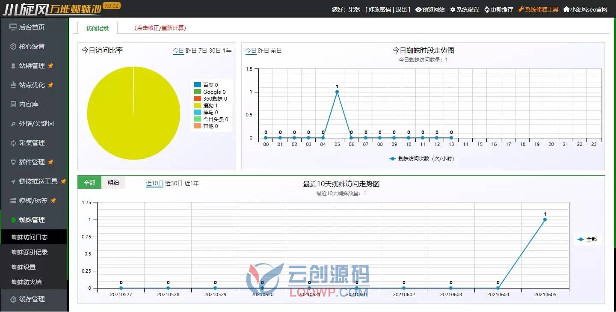Click the monitor icon beside 后台首页

tap(13, 27)
